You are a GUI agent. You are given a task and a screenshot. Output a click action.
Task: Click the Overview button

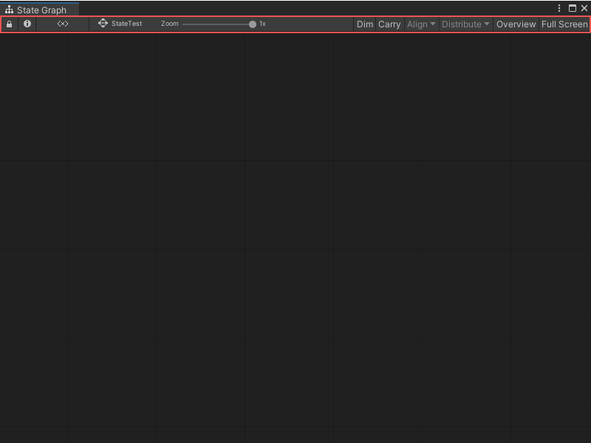pos(516,24)
